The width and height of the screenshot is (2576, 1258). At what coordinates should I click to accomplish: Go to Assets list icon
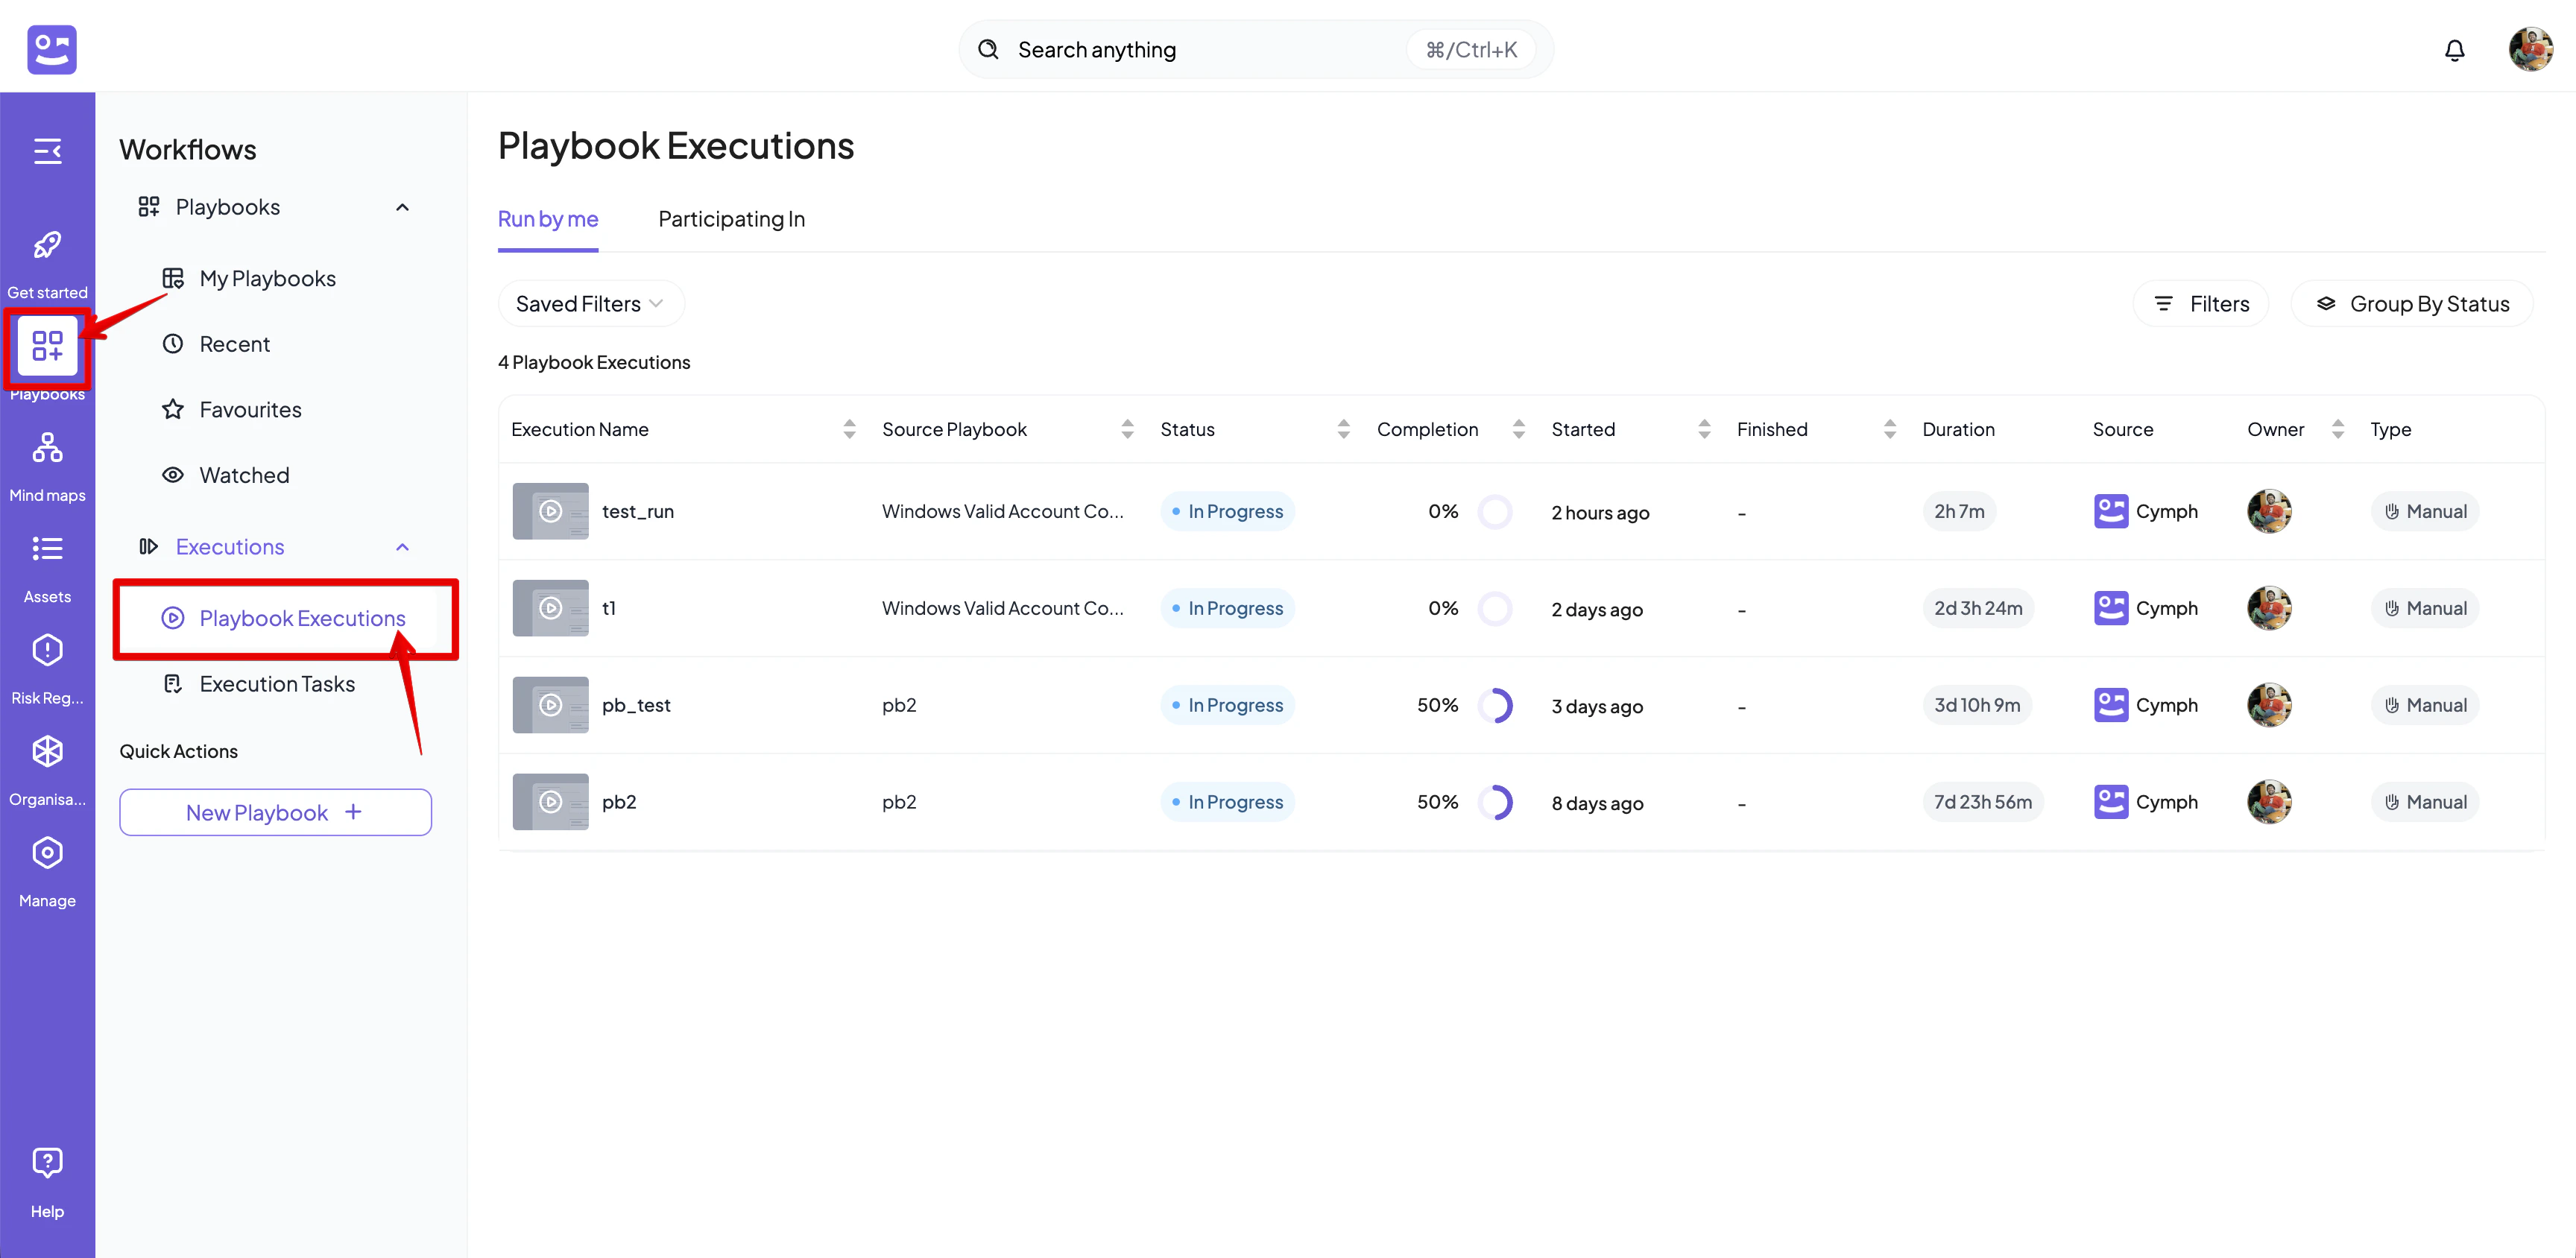pyautogui.click(x=47, y=549)
